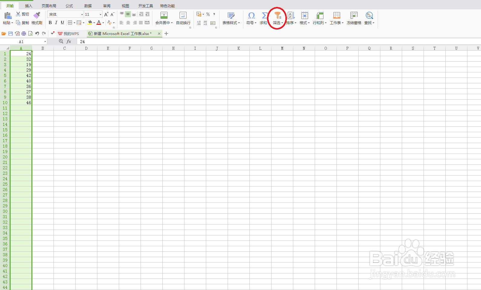Switch to the Review (审阅) tab
481x290 pixels.
(107, 6)
